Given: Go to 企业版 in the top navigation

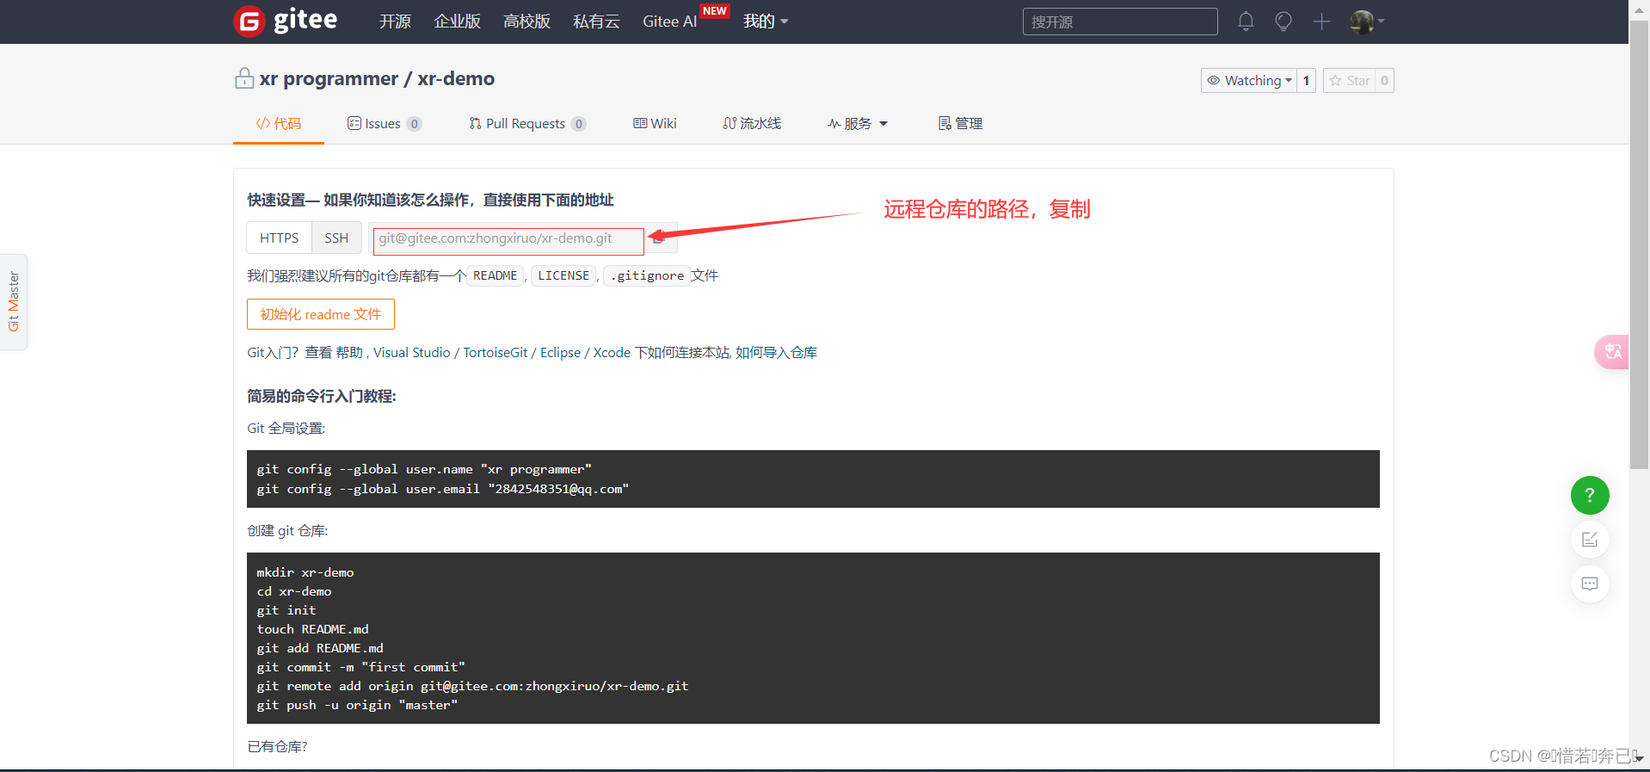Looking at the screenshot, I should [457, 22].
